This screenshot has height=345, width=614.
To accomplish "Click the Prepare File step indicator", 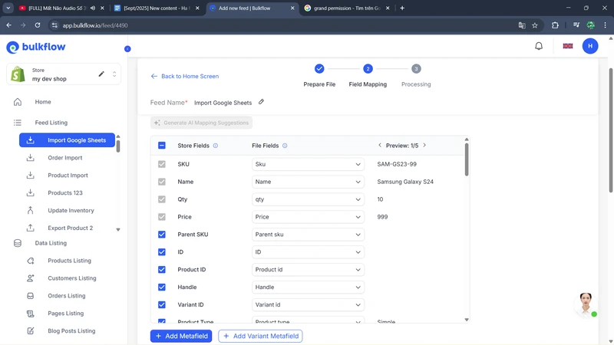I will pyautogui.click(x=319, y=69).
